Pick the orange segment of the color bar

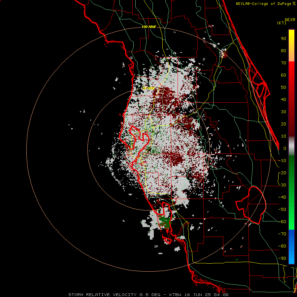[291, 56]
